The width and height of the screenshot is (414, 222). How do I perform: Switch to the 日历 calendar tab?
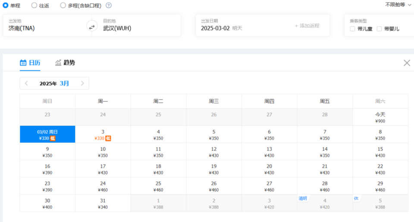30,63
